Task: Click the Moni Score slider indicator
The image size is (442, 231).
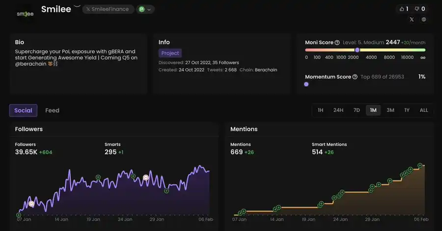Action: [357, 50]
